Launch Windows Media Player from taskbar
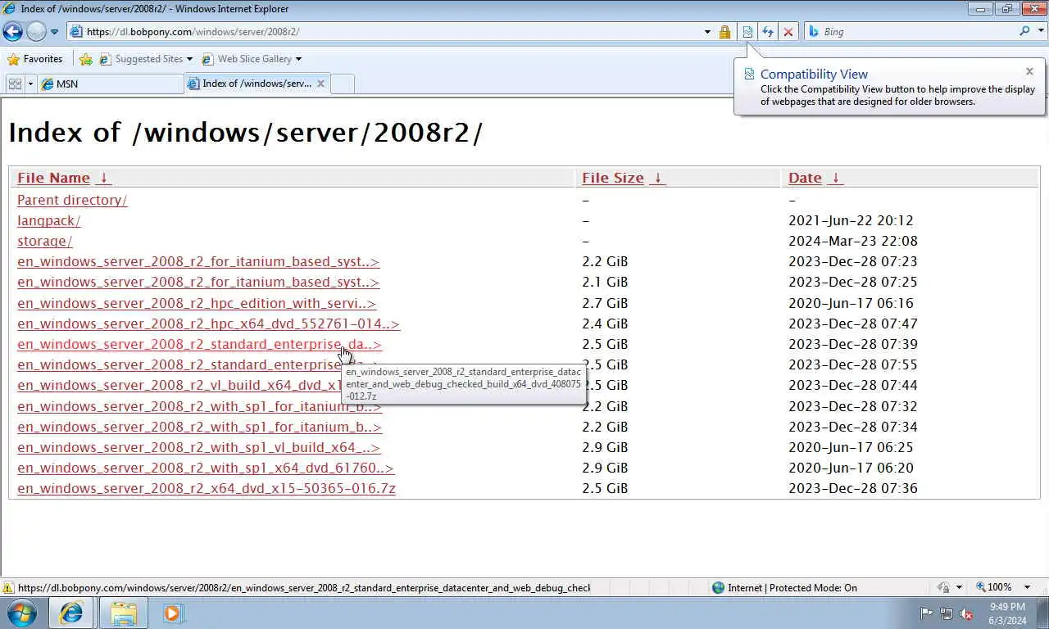 [173, 613]
